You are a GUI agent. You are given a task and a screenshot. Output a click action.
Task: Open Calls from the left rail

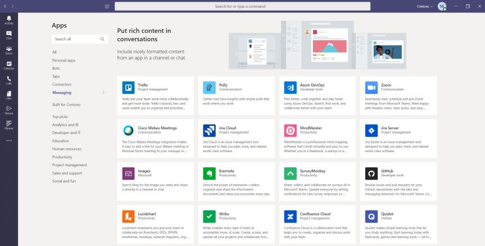pos(8,80)
